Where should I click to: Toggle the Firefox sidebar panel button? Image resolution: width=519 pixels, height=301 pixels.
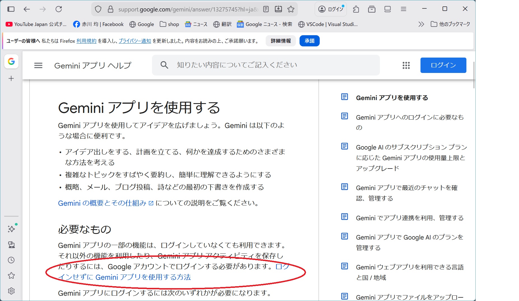(x=11, y=9)
